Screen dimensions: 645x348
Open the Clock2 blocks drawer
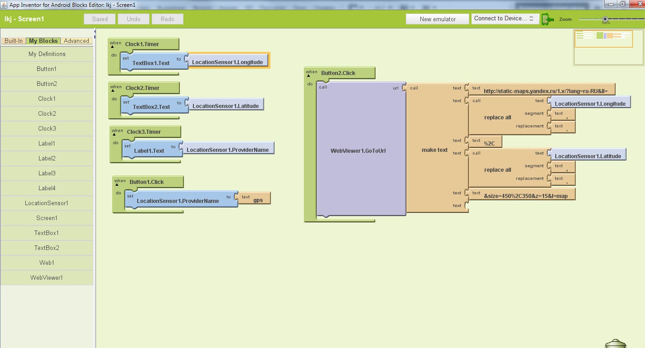click(x=47, y=113)
